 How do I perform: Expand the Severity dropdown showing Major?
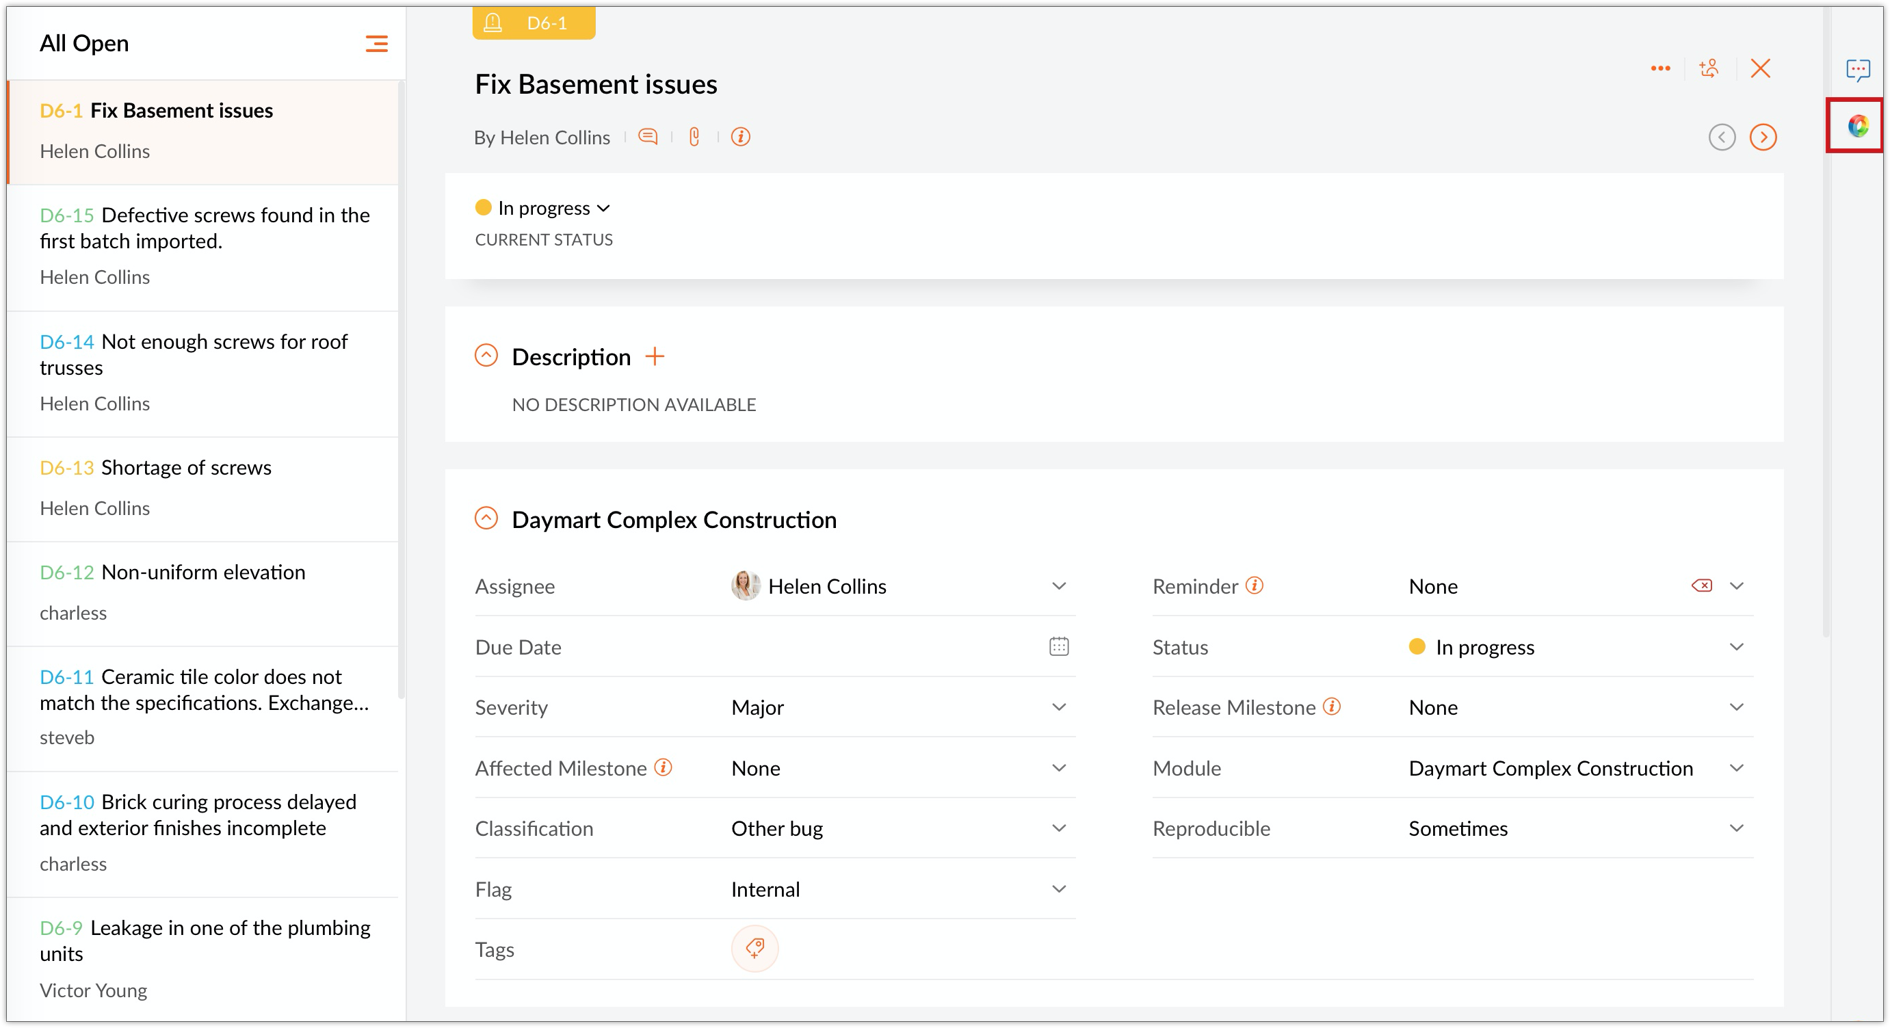1058,707
